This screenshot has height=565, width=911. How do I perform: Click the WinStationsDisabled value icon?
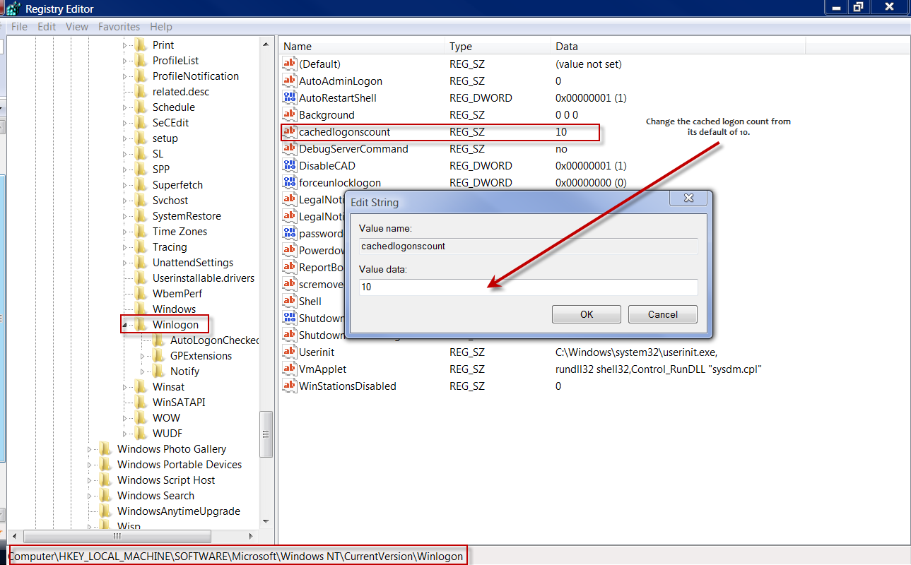click(289, 386)
